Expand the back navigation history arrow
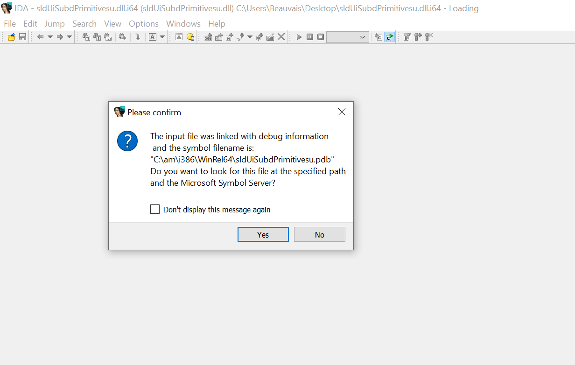 click(x=50, y=37)
